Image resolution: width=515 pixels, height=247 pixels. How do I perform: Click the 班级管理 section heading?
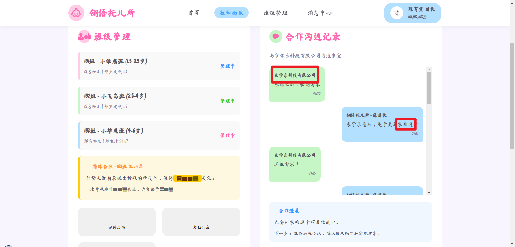click(x=112, y=37)
